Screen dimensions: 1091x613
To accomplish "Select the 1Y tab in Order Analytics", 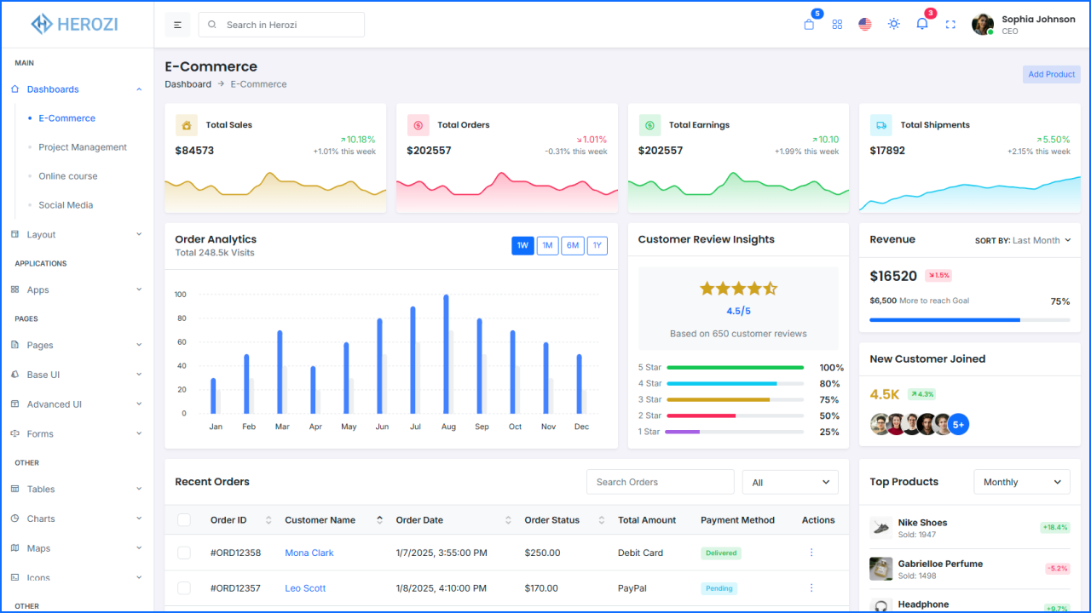I will 597,245.
